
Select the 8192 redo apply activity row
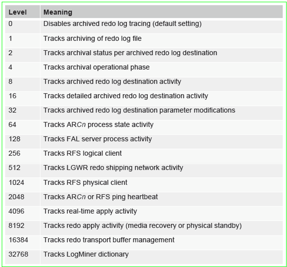coord(144,228)
